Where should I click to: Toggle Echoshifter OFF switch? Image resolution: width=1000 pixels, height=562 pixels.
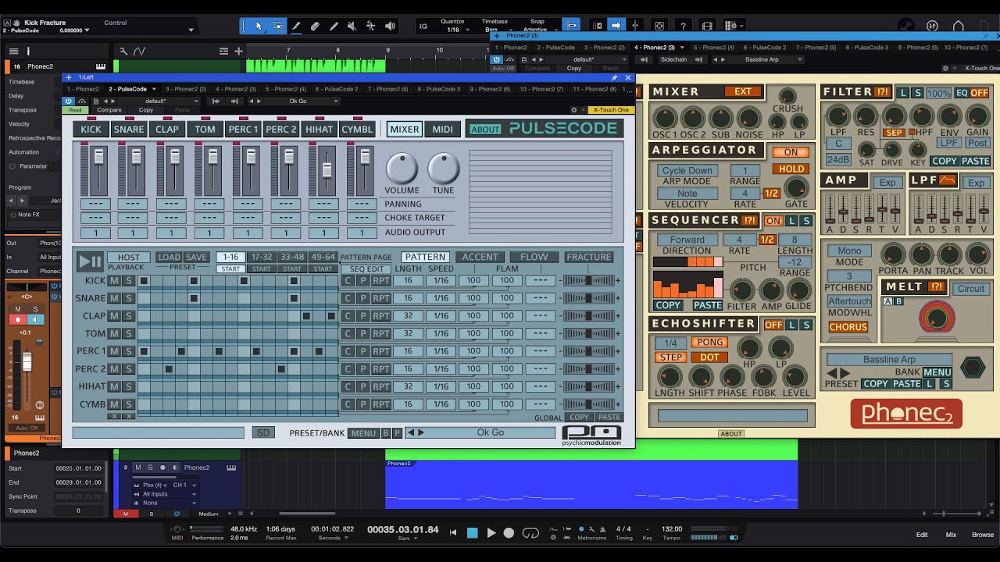click(773, 325)
